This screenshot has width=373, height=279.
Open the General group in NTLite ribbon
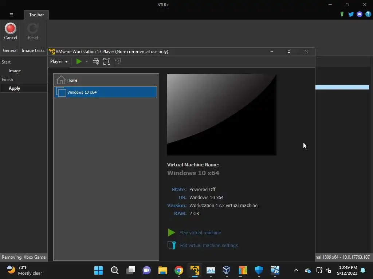pyautogui.click(x=10, y=50)
